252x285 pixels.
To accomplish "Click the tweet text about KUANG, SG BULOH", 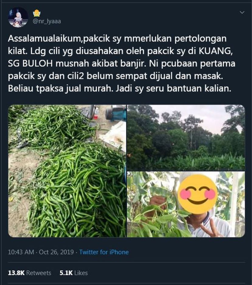I will (x=122, y=63).
